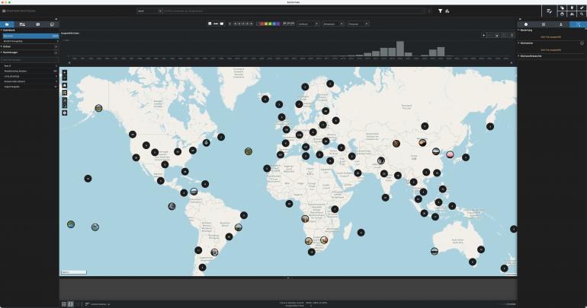
Task: Select the second view icon at bottom left
Action: click(x=71, y=304)
